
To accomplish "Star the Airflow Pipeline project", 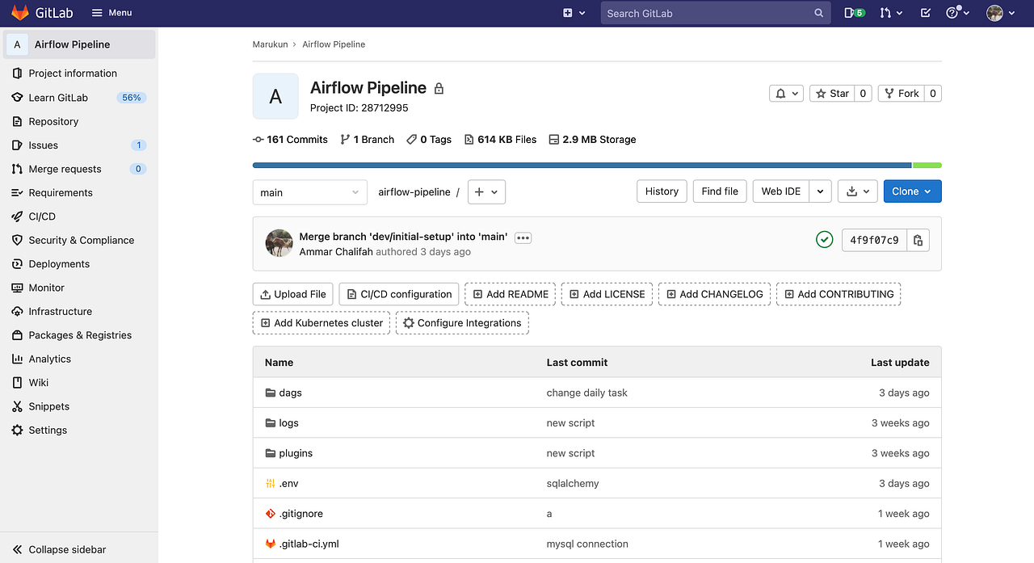I will 832,93.
